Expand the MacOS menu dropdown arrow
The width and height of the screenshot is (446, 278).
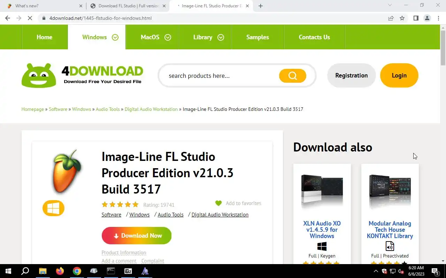pos(168,37)
